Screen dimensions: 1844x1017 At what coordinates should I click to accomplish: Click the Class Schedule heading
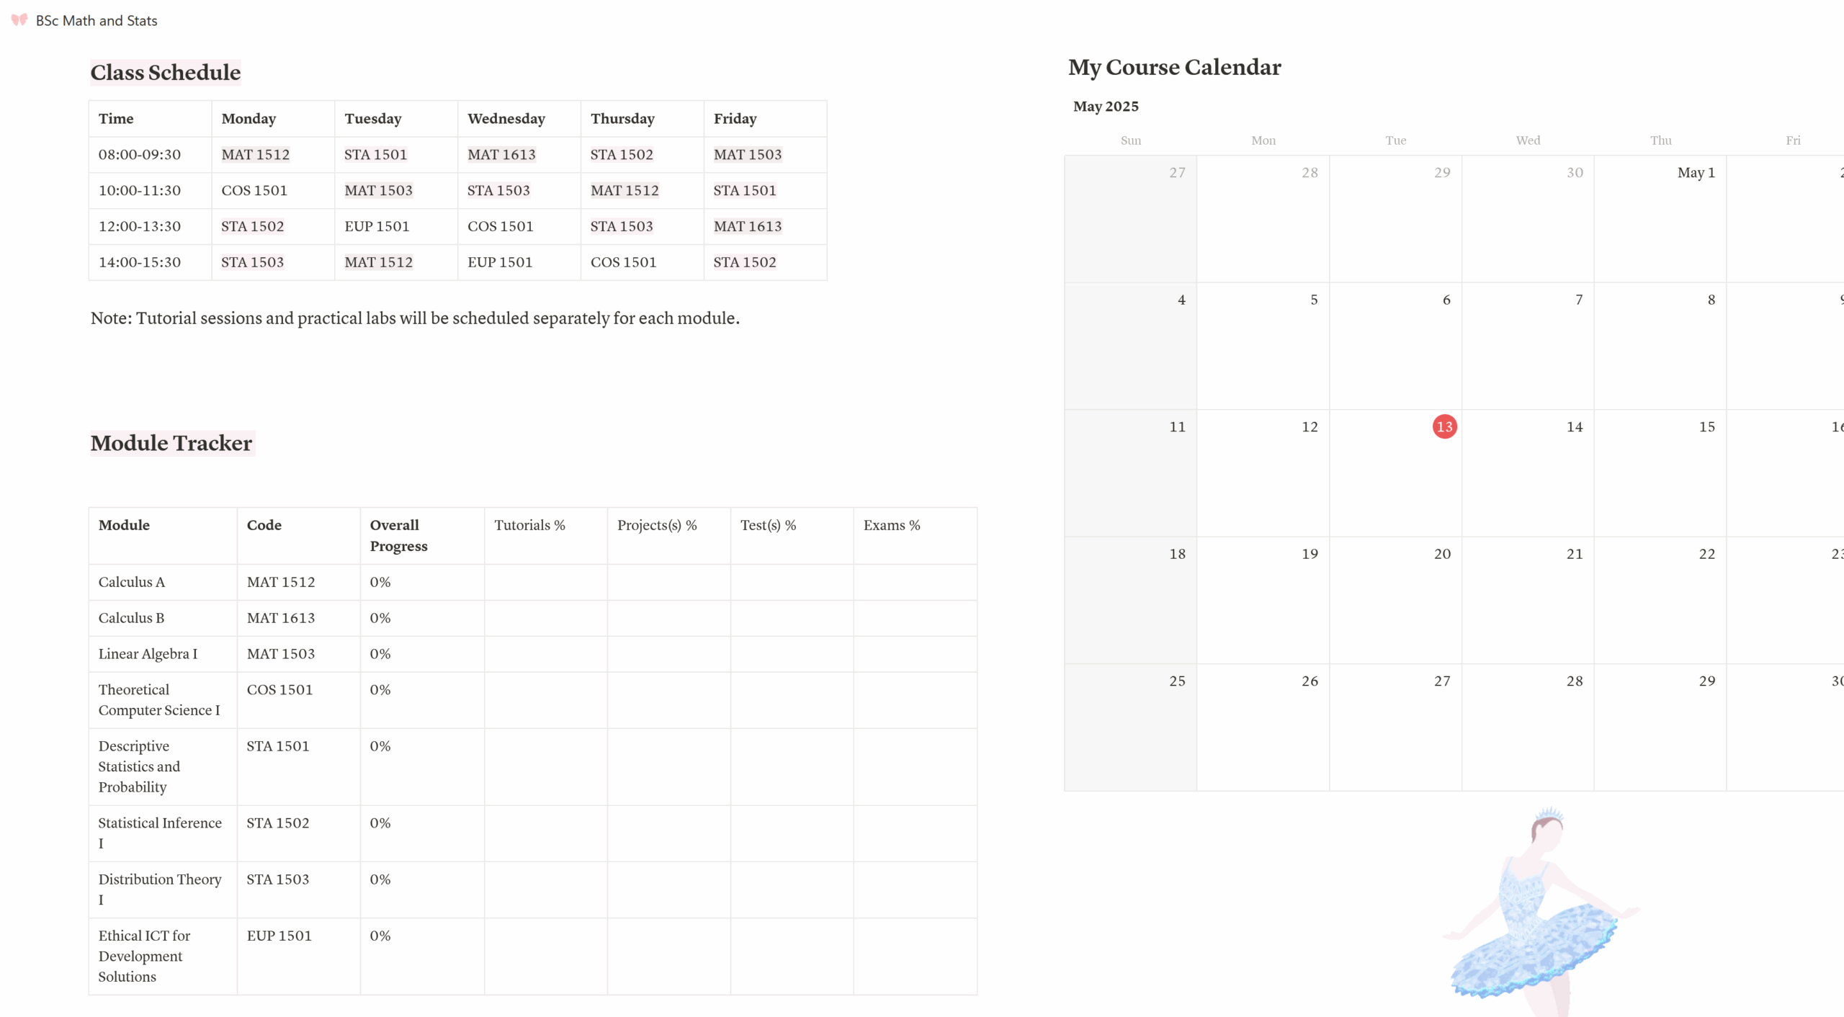166,72
